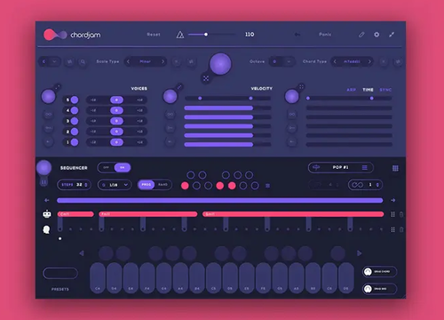Open the 1/16 step rate dropdown
The height and width of the screenshot is (320, 444).
[x=115, y=185]
